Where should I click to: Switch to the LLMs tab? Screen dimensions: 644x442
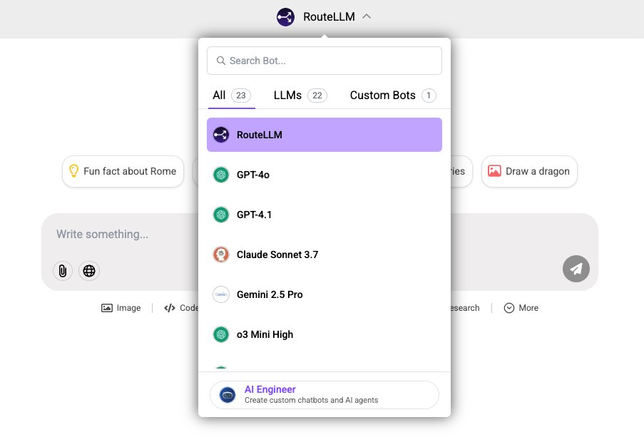coord(300,96)
